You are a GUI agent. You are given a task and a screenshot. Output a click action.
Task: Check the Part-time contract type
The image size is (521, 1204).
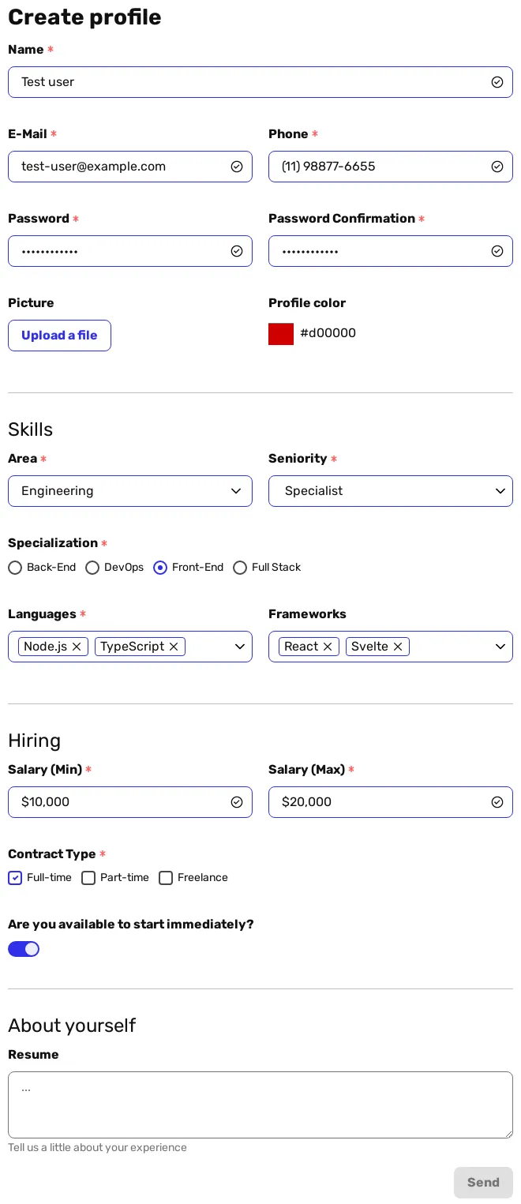click(88, 878)
